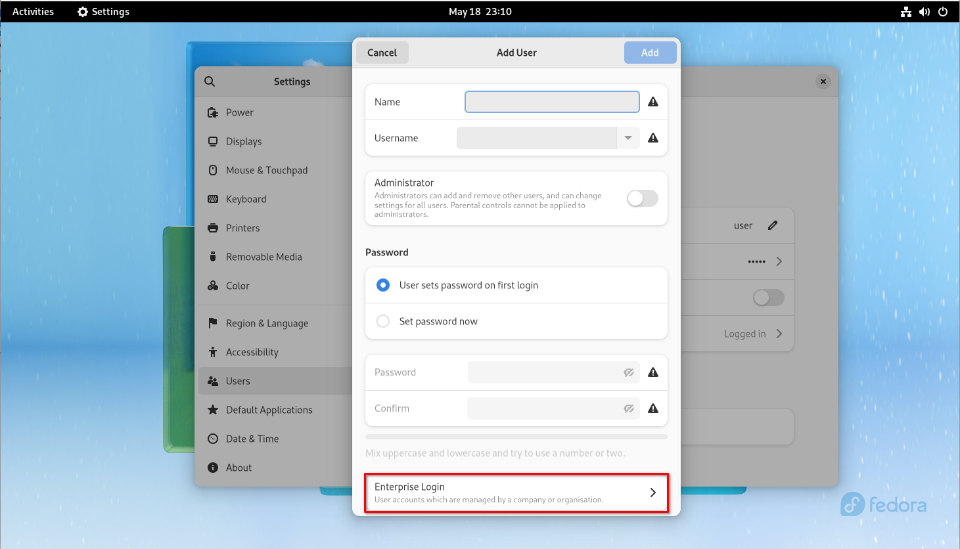Click the Name text input field
960x549 pixels.
tap(552, 102)
